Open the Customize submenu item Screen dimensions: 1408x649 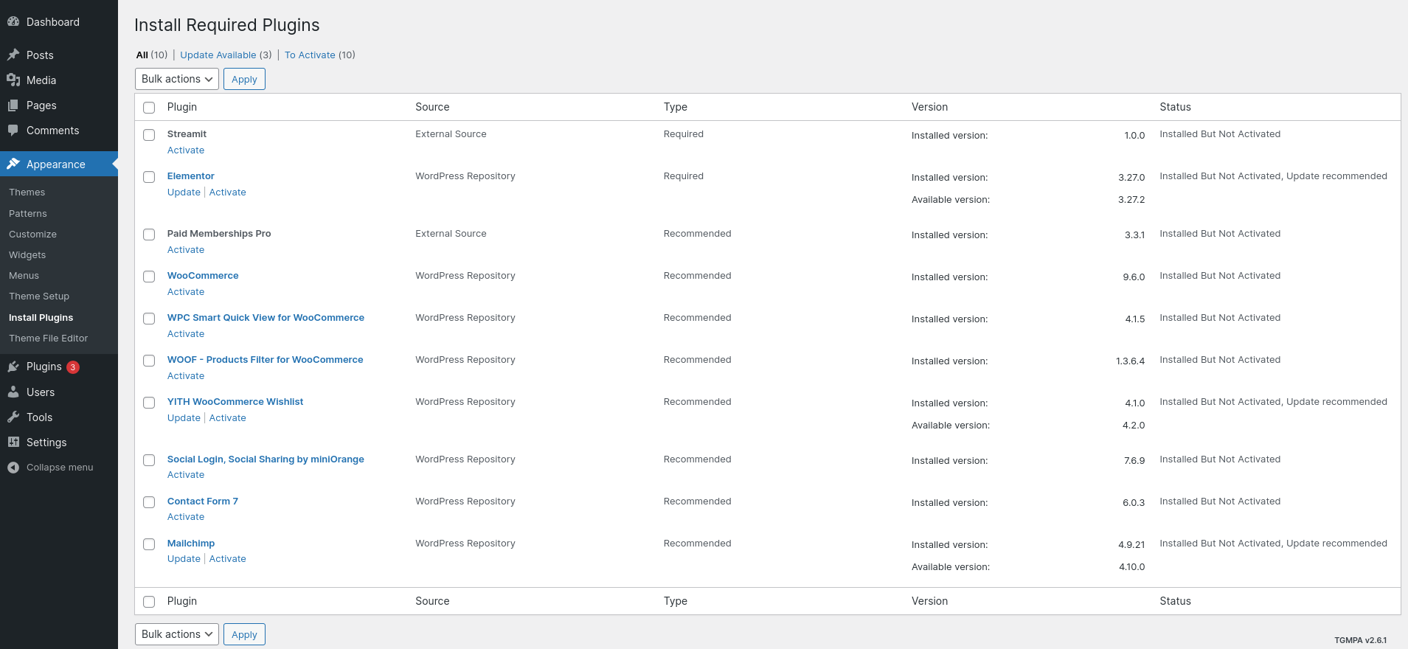[x=32, y=235]
